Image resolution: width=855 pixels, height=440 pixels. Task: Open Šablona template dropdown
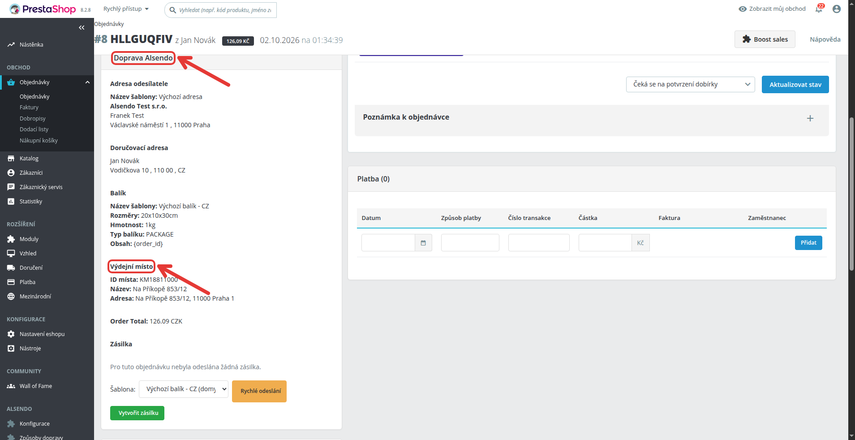coord(184,389)
